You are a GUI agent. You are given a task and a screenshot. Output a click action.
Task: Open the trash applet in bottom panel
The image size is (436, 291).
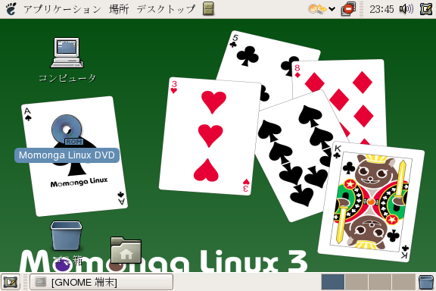(426, 282)
